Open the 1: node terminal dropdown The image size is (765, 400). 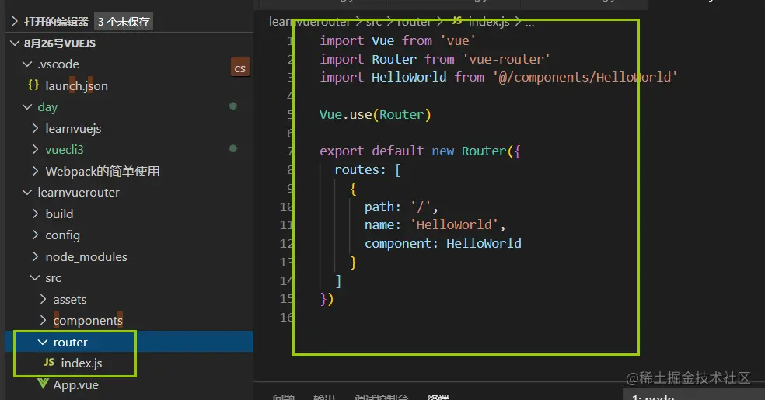(x=693, y=395)
